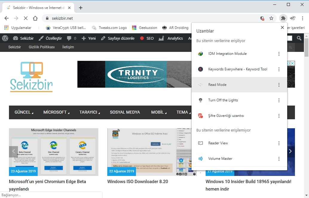Open Şifre Güvenliği uzantısı extension
This screenshot has height=198, width=309.
click(239, 116)
